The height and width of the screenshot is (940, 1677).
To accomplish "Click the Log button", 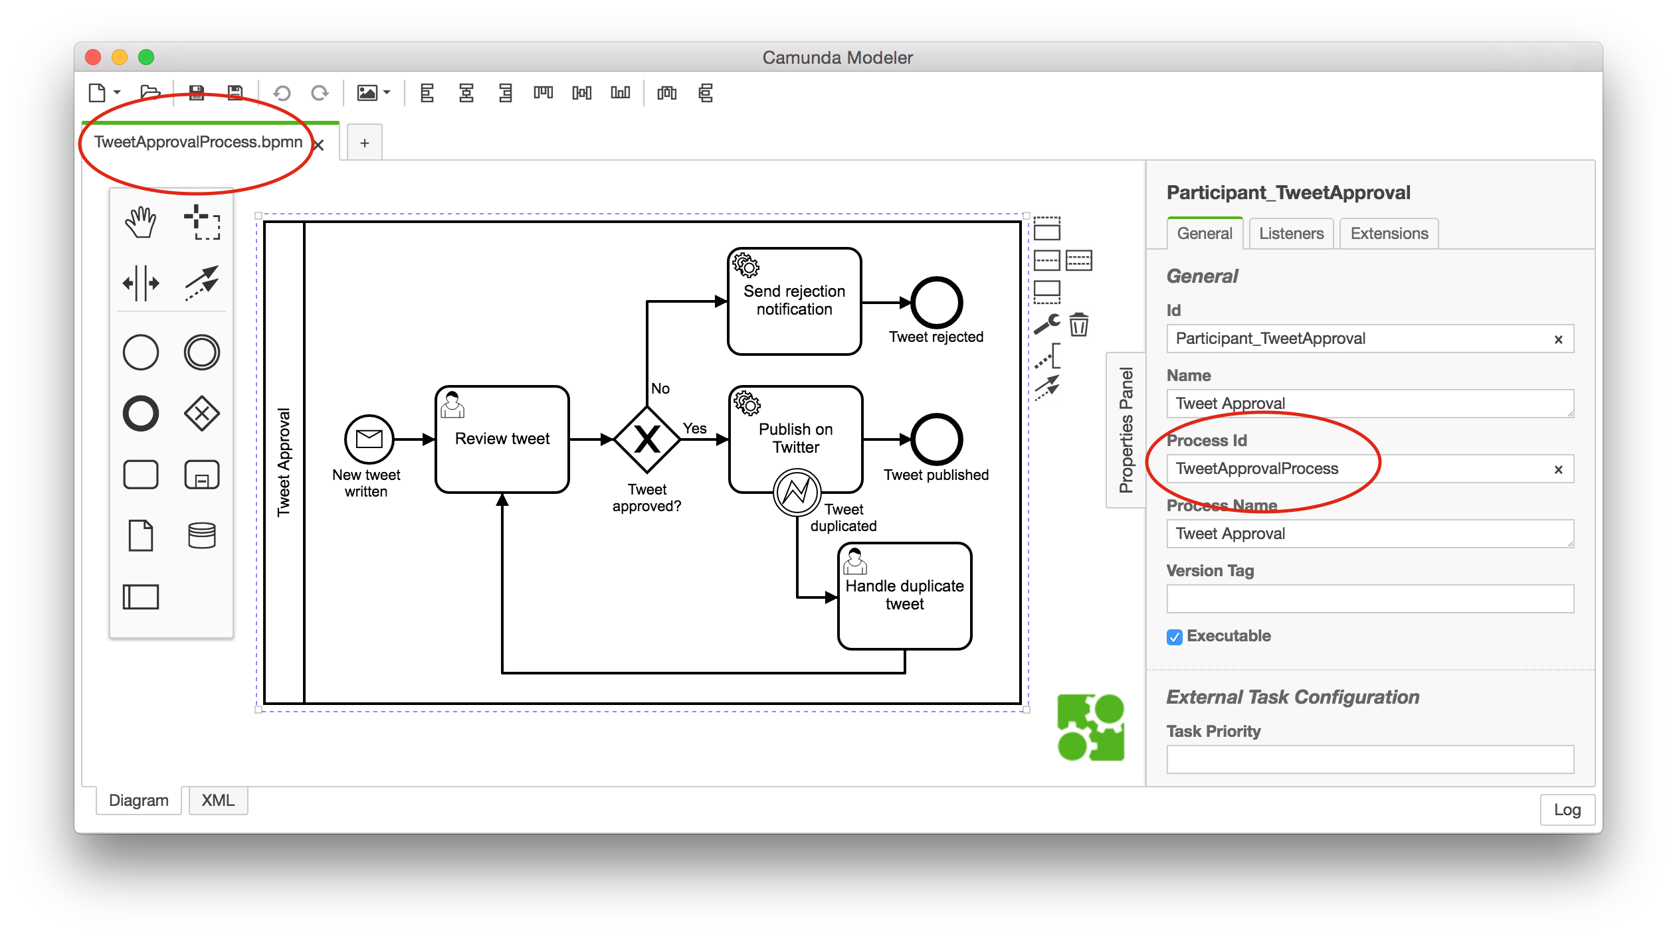I will click(x=1567, y=809).
